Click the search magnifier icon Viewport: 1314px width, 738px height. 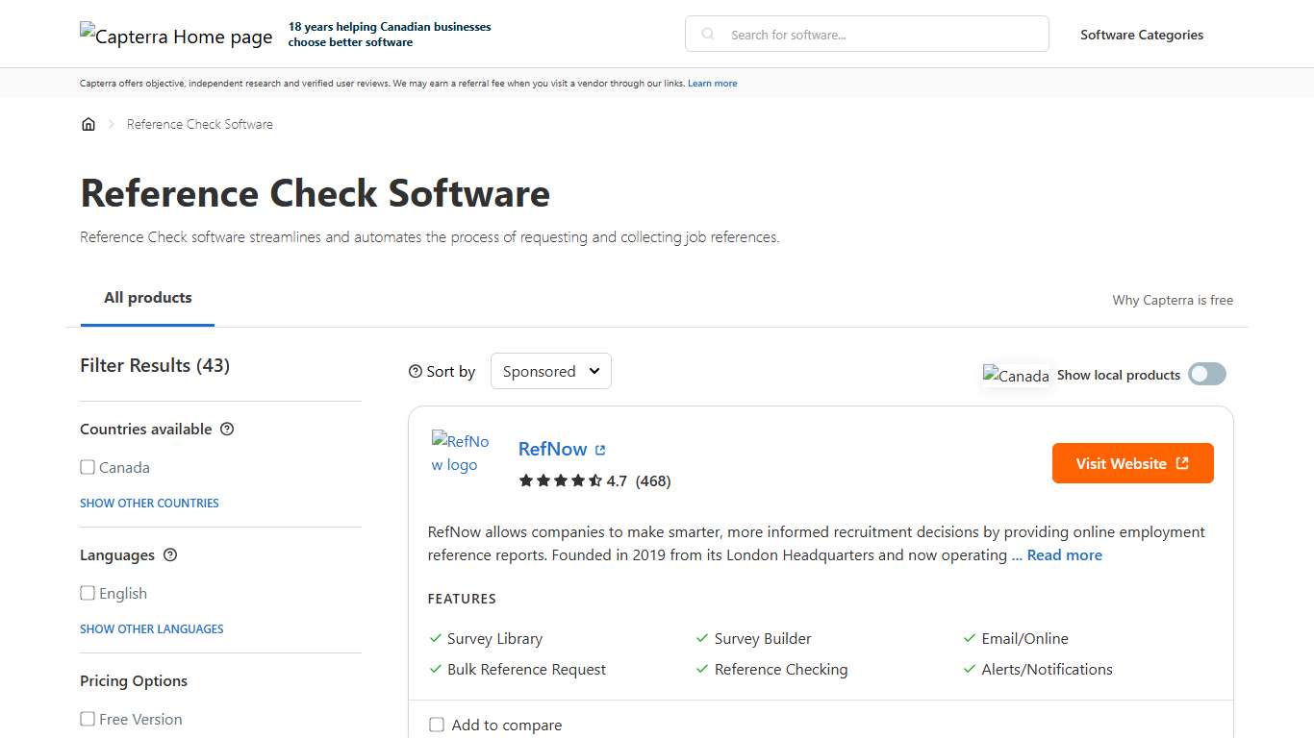(x=707, y=34)
